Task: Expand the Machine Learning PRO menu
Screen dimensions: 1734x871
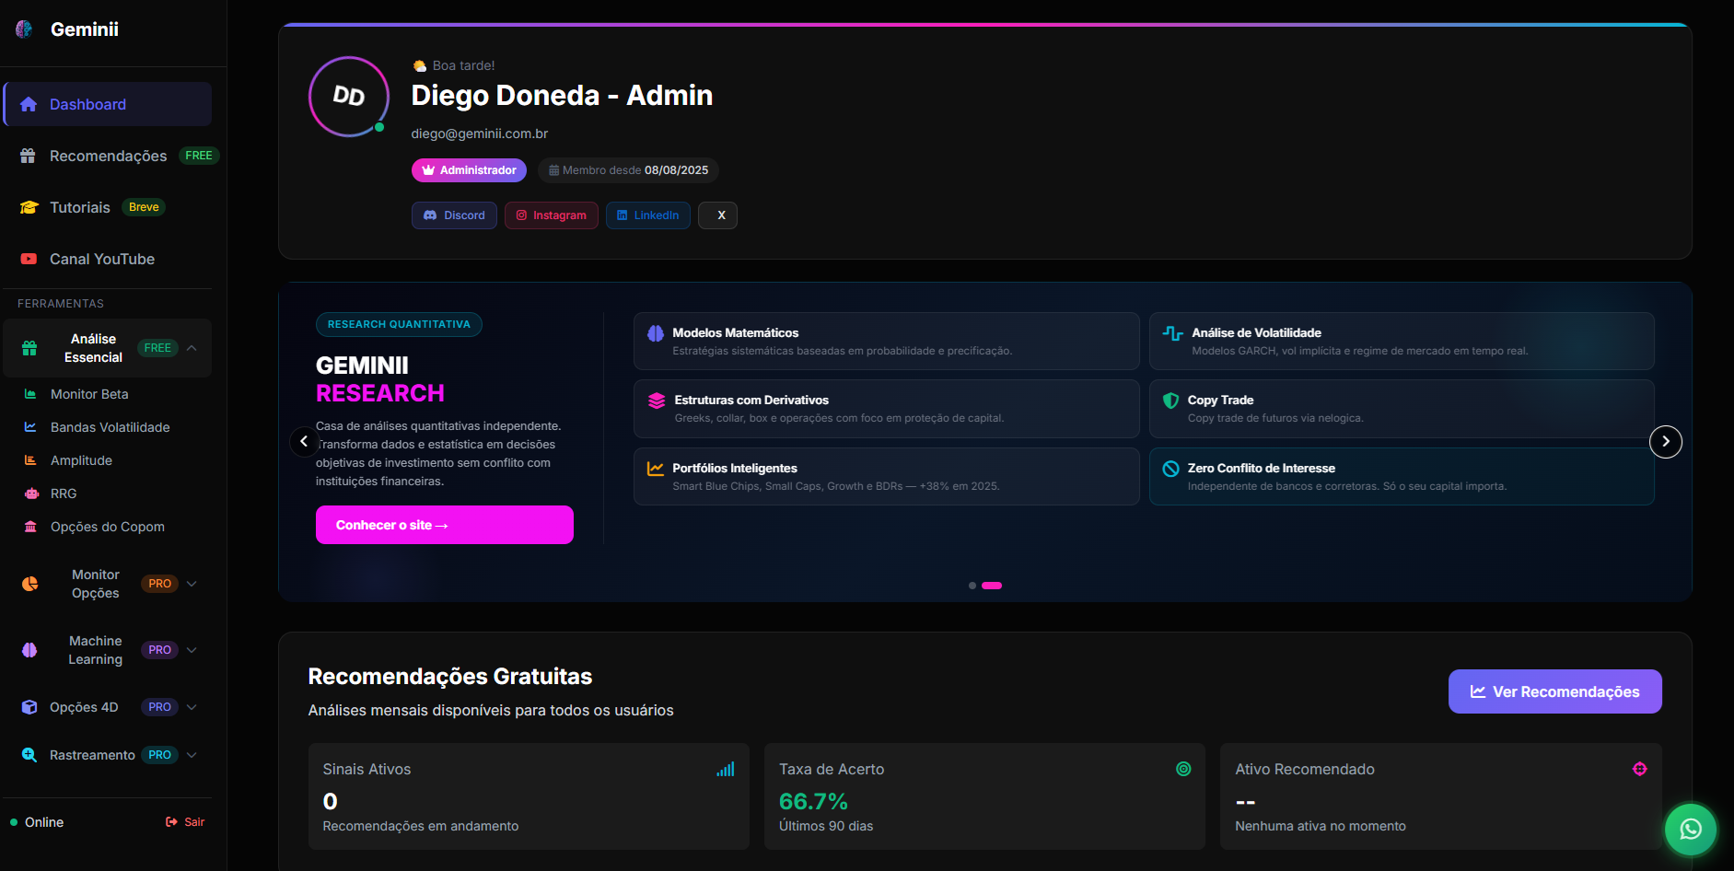Action: (192, 650)
